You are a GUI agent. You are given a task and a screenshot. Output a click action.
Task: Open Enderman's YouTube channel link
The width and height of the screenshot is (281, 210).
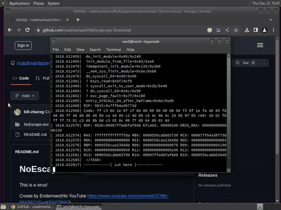[x=128, y=196]
